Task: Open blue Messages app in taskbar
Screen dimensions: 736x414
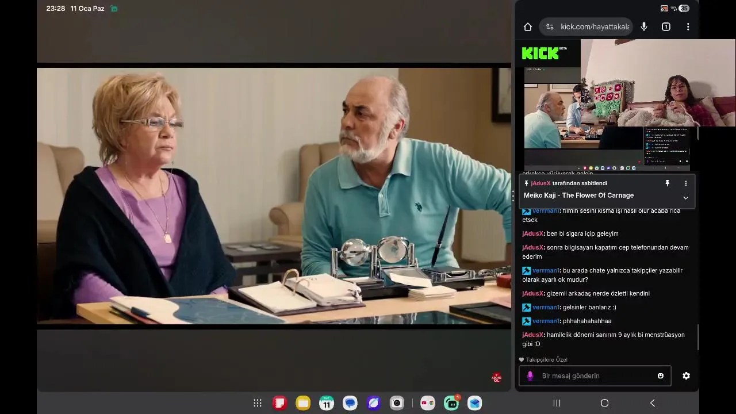Action: point(350,403)
